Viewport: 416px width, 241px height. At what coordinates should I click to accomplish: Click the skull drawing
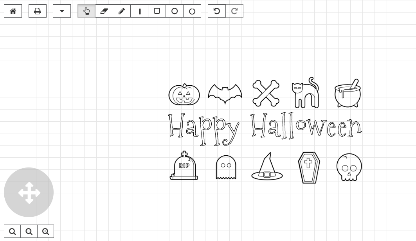pos(348,167)
